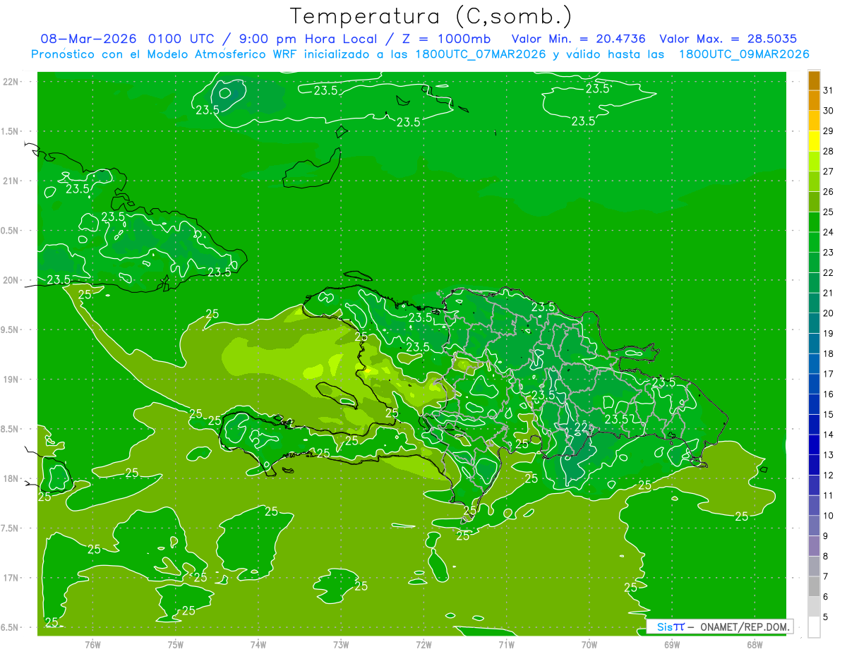Click the color bar label 31
The width and height of the screenshot is (847, 654).
(x=828, y=90)
